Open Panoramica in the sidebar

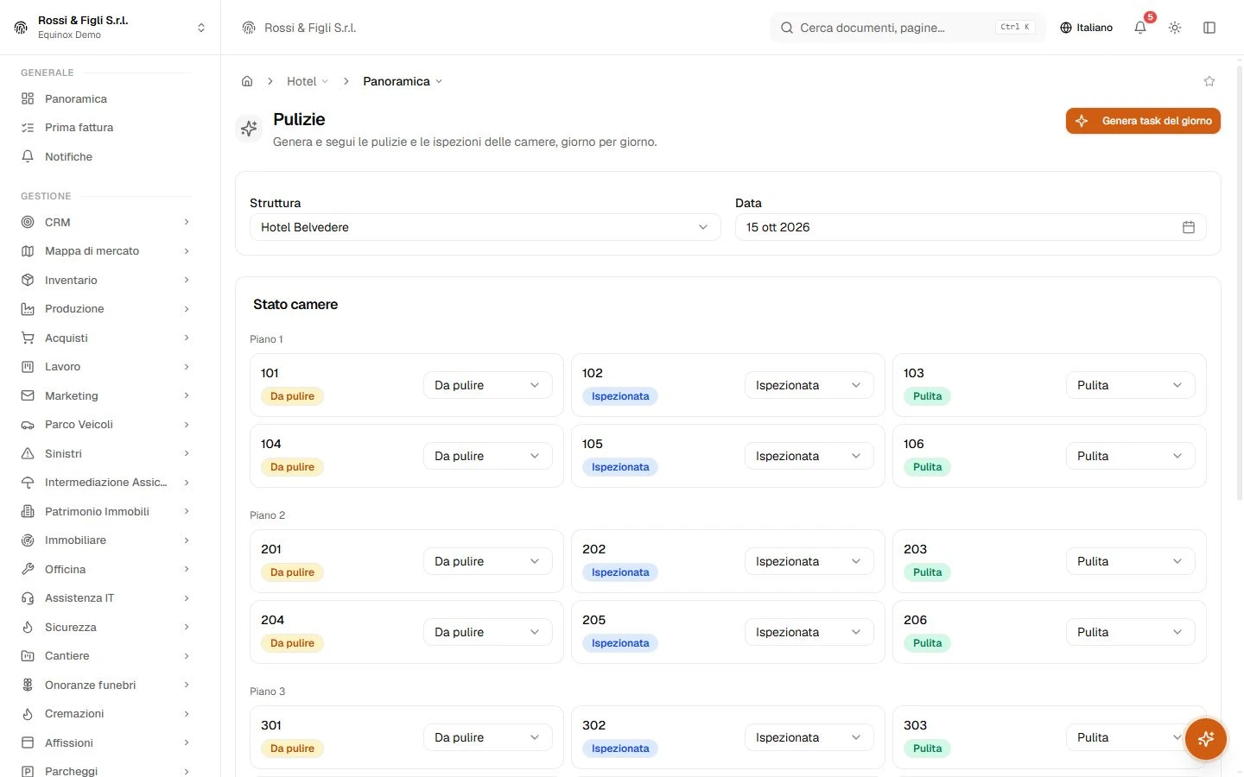pyautogui.click(x=105, y=98)
